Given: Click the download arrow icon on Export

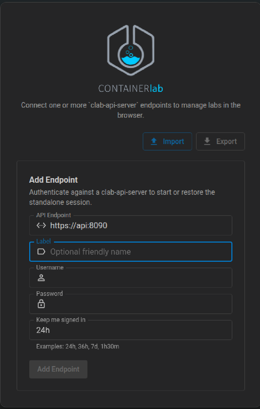Looking at the screenshot, I should pyautogui.click(x=207, y=141).
